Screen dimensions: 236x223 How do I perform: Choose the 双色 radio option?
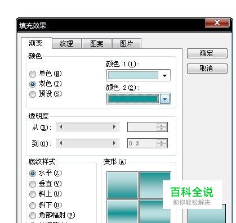46,84
